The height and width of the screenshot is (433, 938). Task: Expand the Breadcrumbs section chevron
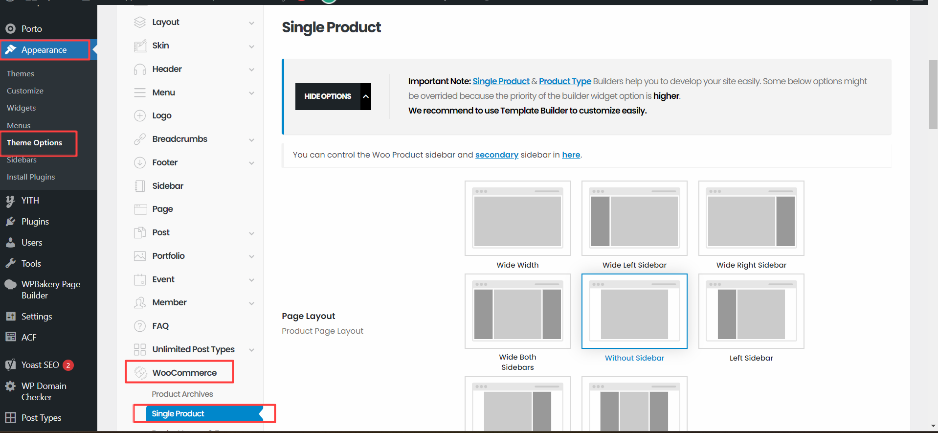click(251, 140)
